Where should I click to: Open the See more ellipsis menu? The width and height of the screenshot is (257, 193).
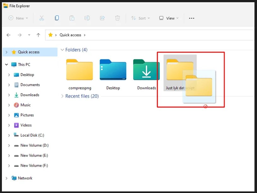point(191,18)
